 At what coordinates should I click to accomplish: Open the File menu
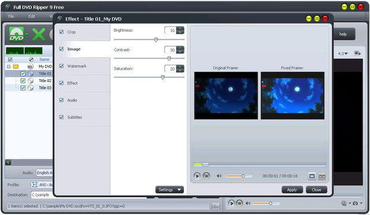click(11, 16)
